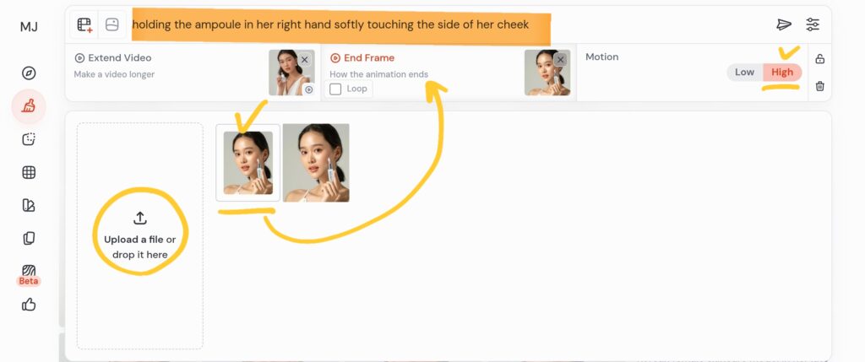Click Upload a file link
The image size is (865, 362).
133,240
